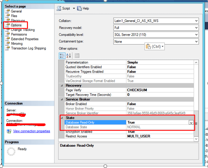Sort properties alphabetically
The image size is (208, 168).
click(x=69, y=56)
